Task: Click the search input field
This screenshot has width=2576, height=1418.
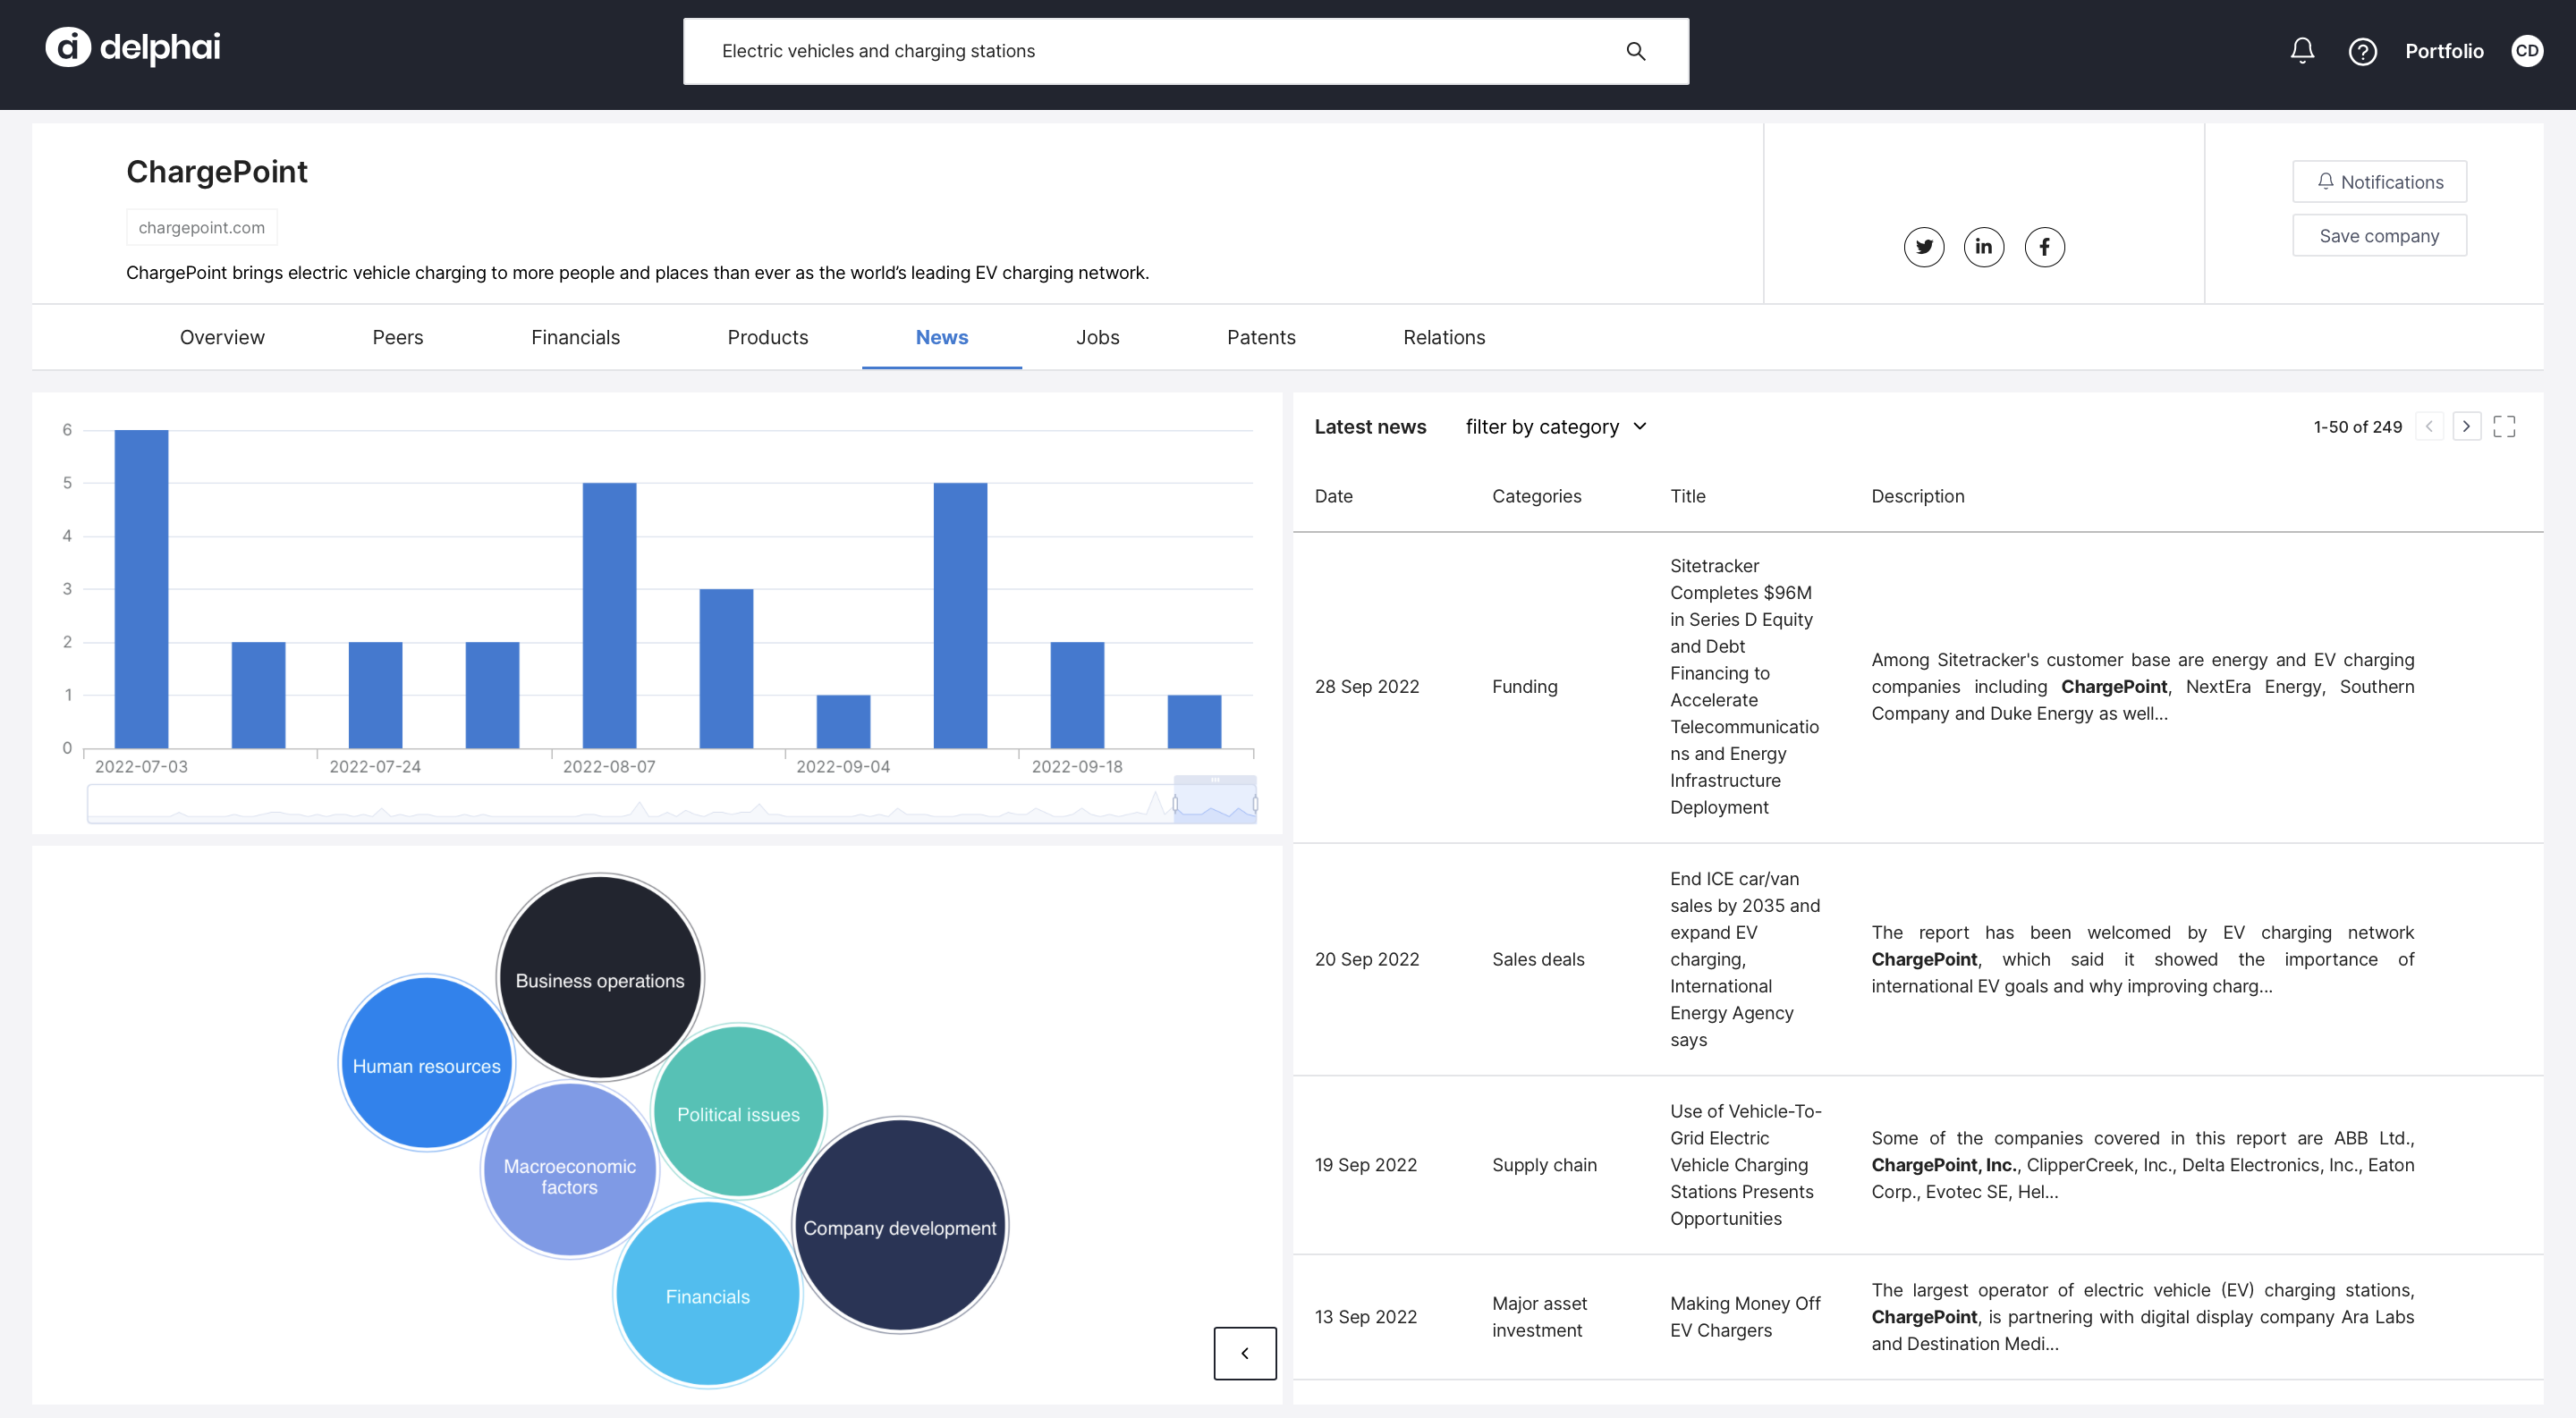Action: click(1150, 51)
